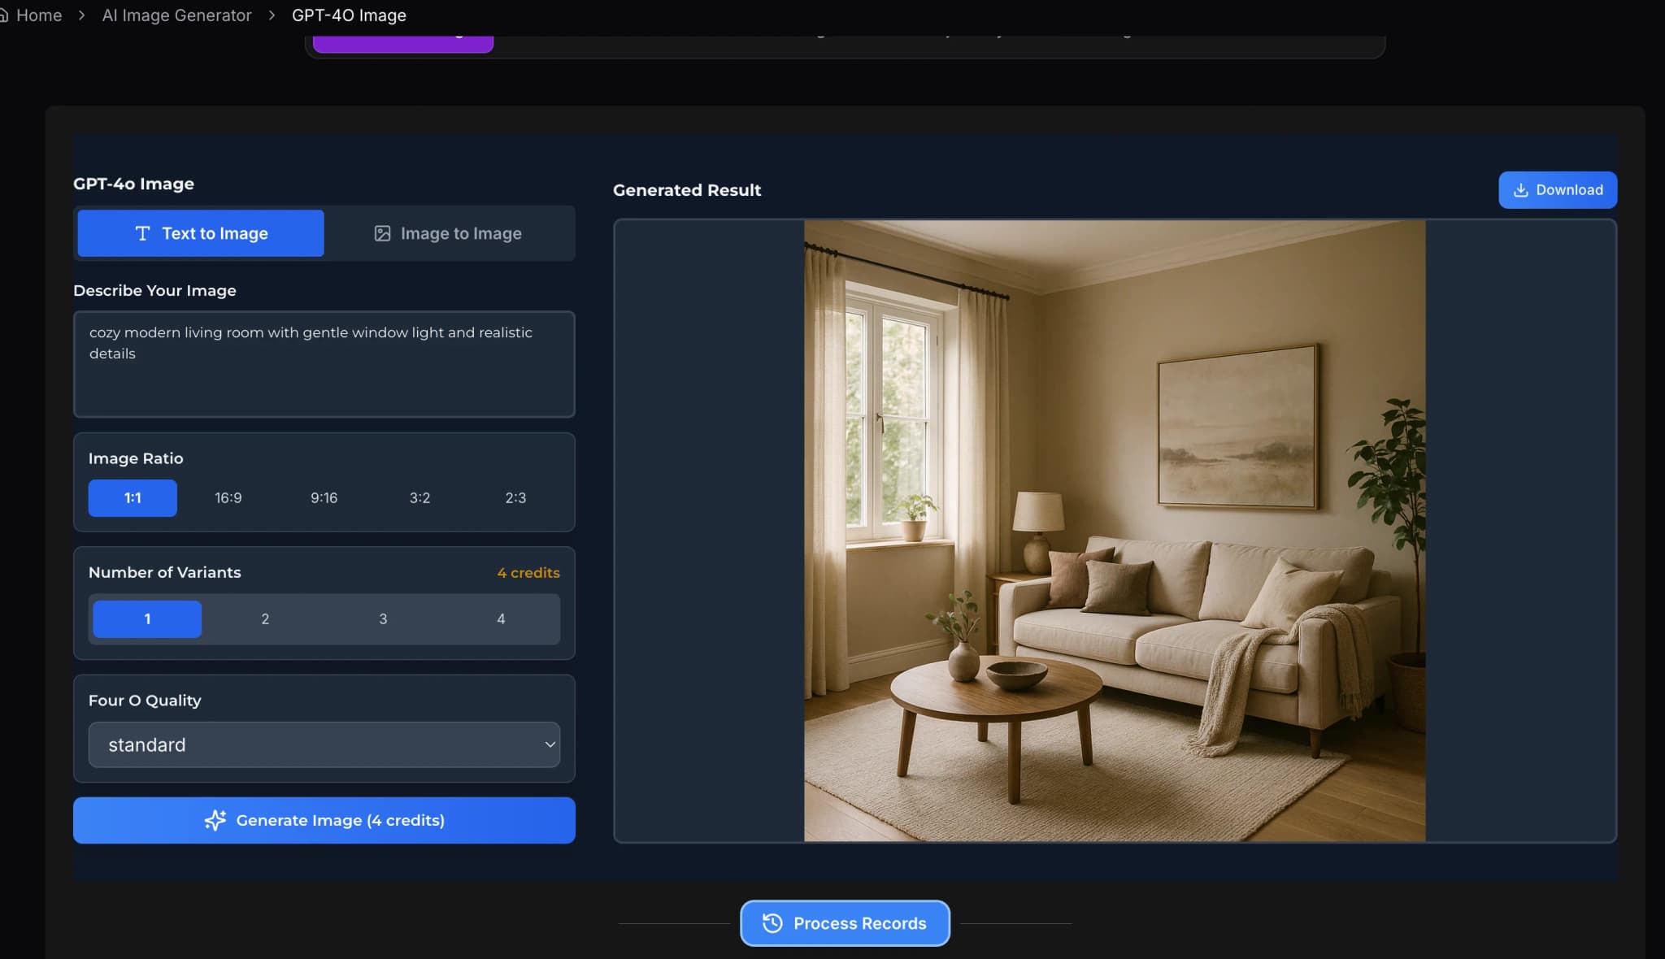Select the 3:2 image ratio

pyautogui.click(x=420, y=498)
